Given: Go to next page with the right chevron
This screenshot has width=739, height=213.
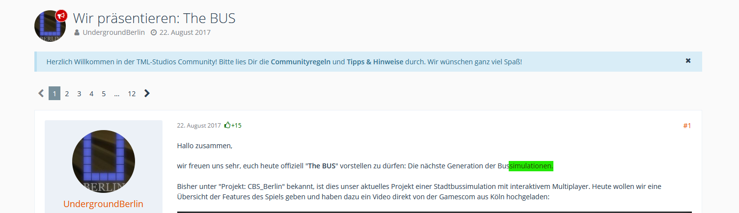Looking at the screenshot, I should [x=147, y=93].
